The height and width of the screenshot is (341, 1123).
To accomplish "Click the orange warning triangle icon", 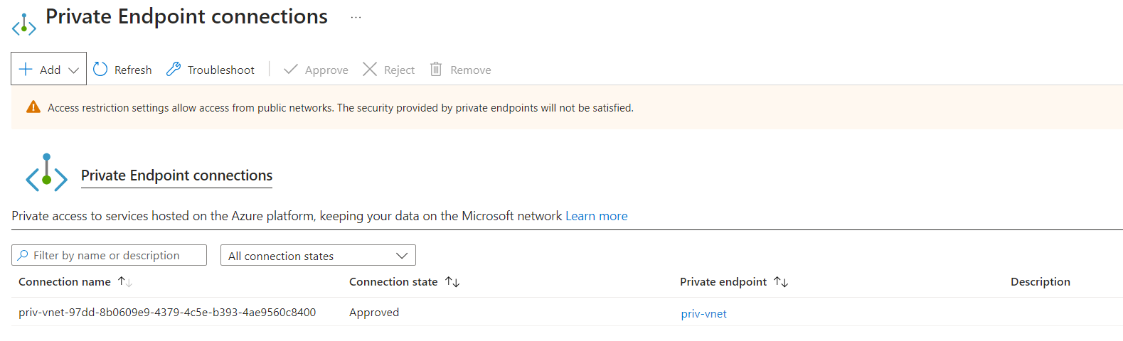I will pos(33,107).
